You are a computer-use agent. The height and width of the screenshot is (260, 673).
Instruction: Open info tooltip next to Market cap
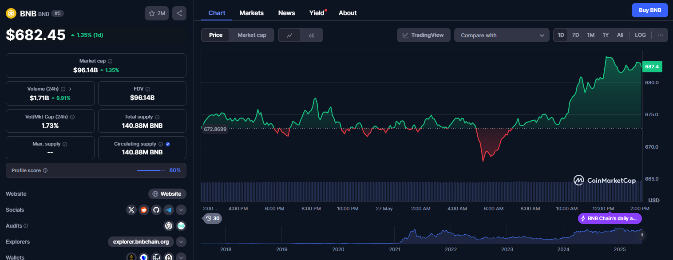(x=110, y=61)
